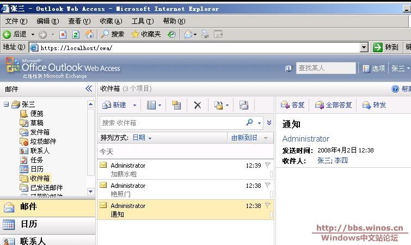Viewport: 411px width, 245px height.
Task: Click the magnifier search icon in inbox search
Action: (x=249, y=122)
